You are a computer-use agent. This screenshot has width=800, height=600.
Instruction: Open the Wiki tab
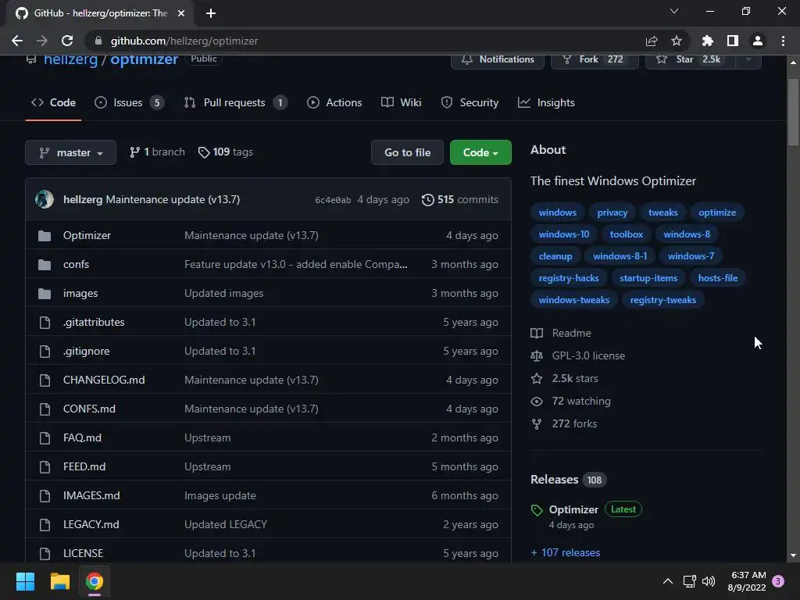402,102
